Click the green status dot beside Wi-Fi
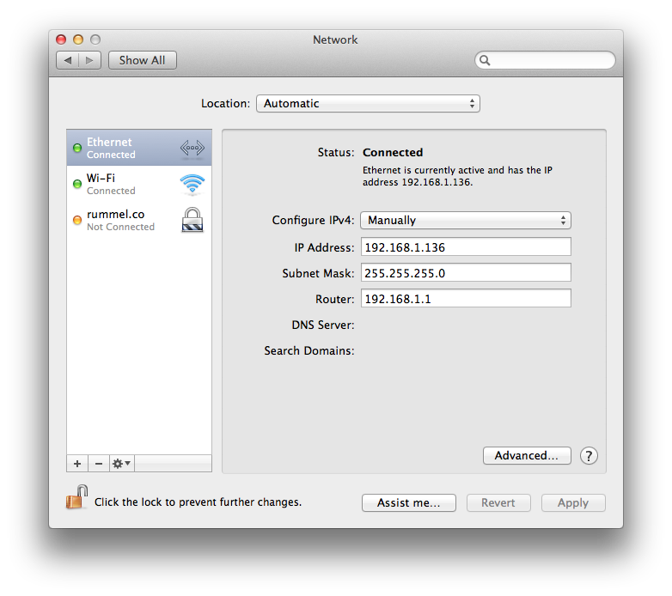 click(77, 184)
